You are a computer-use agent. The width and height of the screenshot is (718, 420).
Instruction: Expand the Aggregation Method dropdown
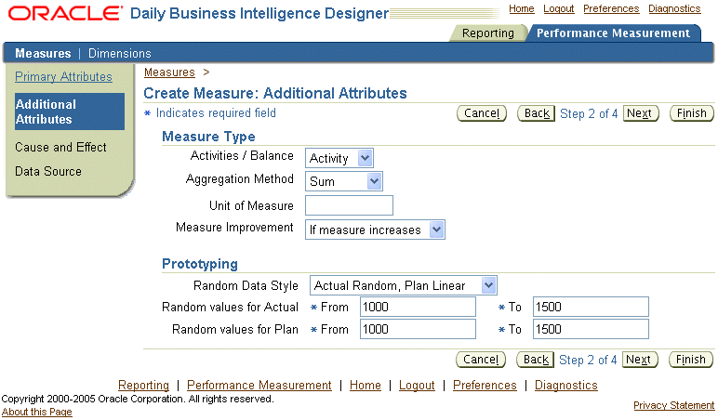pyautogui.click(x=345, y=182)
